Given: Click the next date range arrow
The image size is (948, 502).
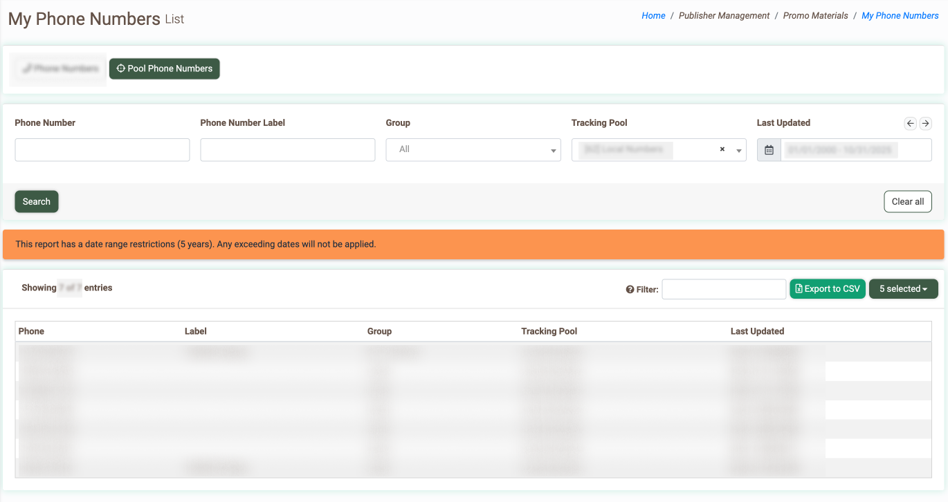Looking at the screenshot, I should click(925, 124).
